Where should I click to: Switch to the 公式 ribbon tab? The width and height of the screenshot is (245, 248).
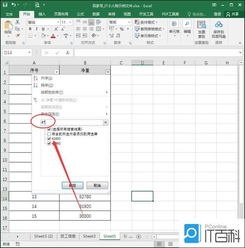coord(81,14)
